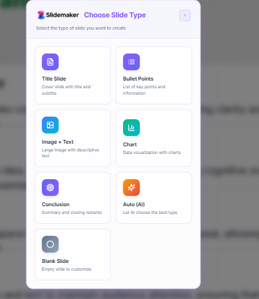The image size is (259, 299).
Task: Click the green Chart bar-graph icon
Action: (x=131, y=128)
